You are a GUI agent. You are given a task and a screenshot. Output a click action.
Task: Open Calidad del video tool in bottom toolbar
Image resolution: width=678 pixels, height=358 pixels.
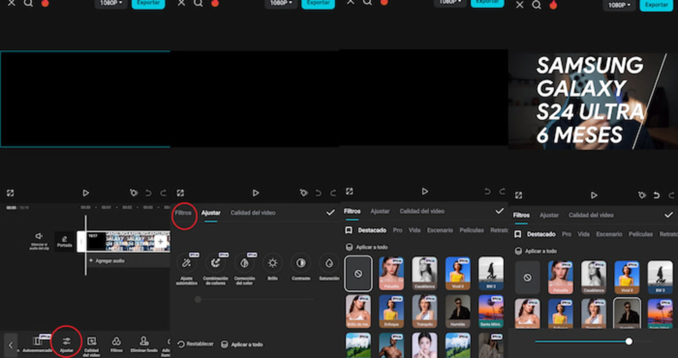click(92, 346)
